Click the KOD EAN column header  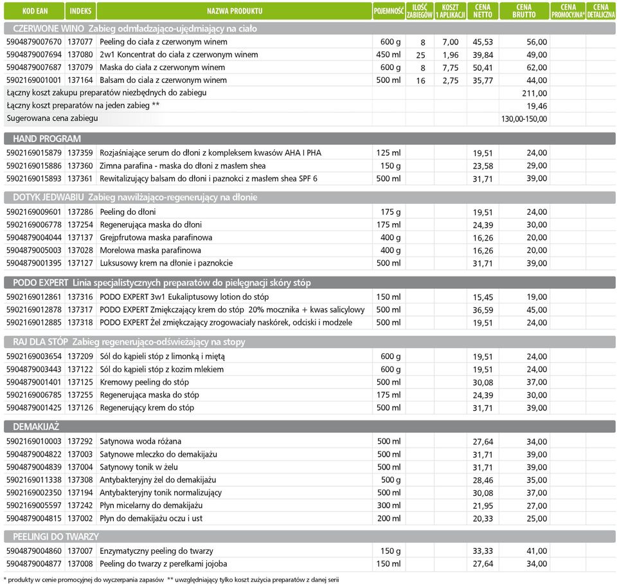coord(34,11)
